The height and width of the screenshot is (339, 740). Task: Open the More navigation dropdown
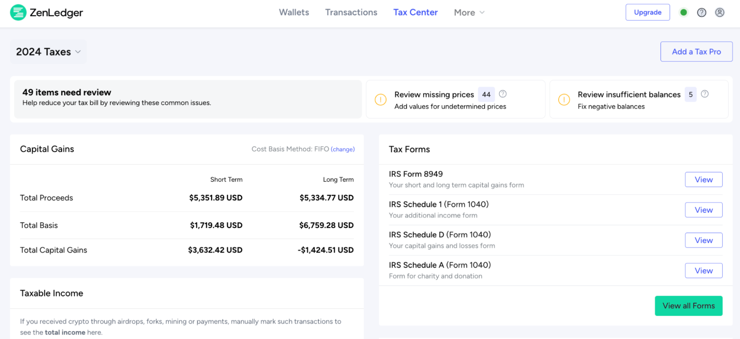click(x=469, y=12)
